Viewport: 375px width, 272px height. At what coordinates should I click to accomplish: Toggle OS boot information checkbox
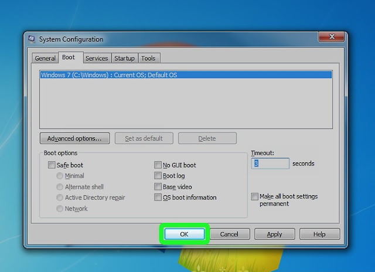pos(158,198)
